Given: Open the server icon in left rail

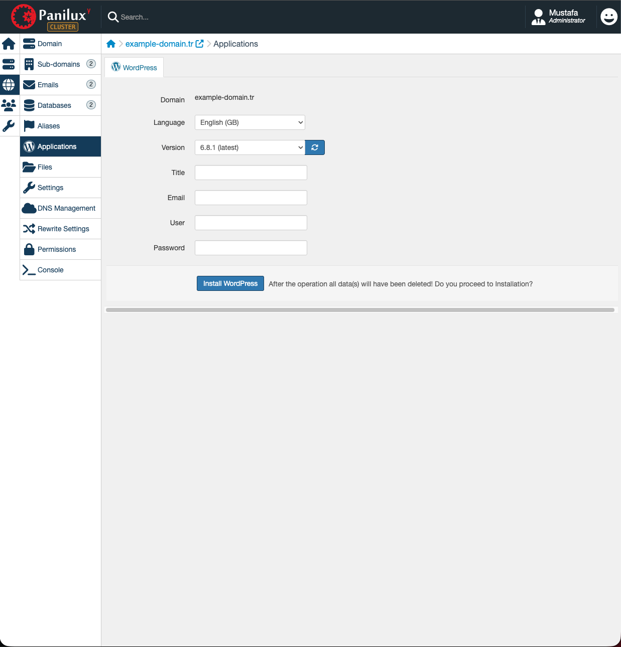Looking at the screenshot, I should tap(9, 64).
